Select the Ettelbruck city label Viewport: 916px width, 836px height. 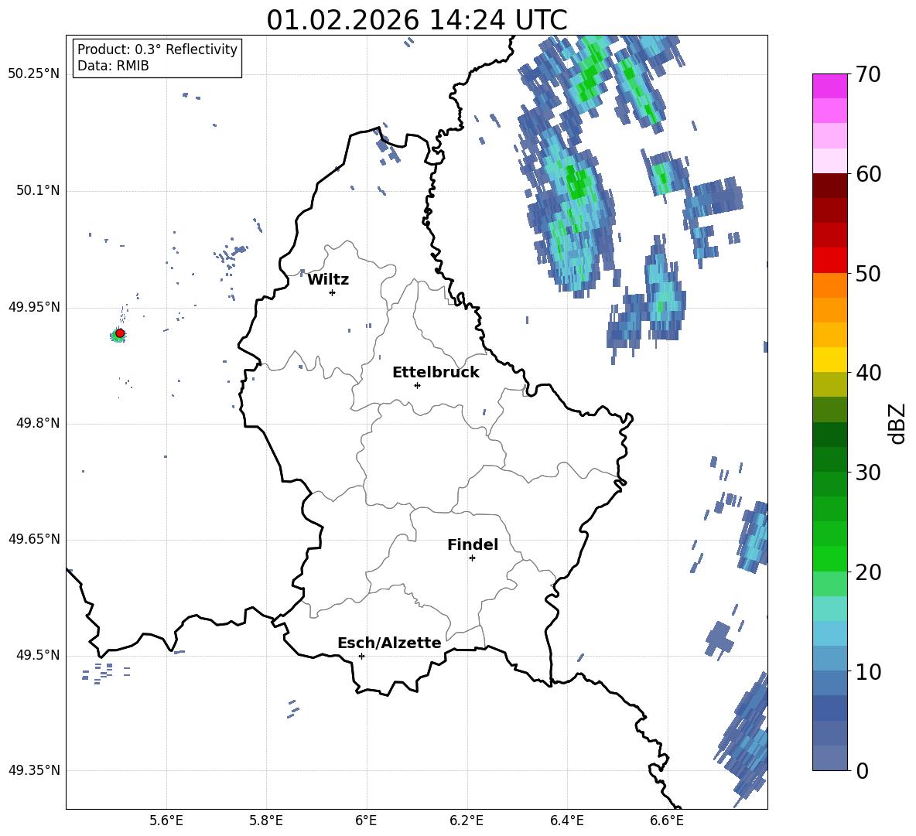[436, 373]
